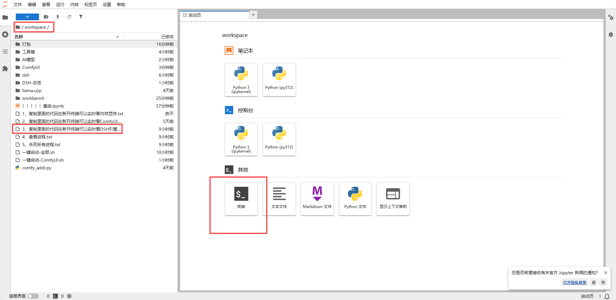Answer 是 to the Jupyter news notification
The height and width of the screenshot is (300, 616).
(594, 282)
